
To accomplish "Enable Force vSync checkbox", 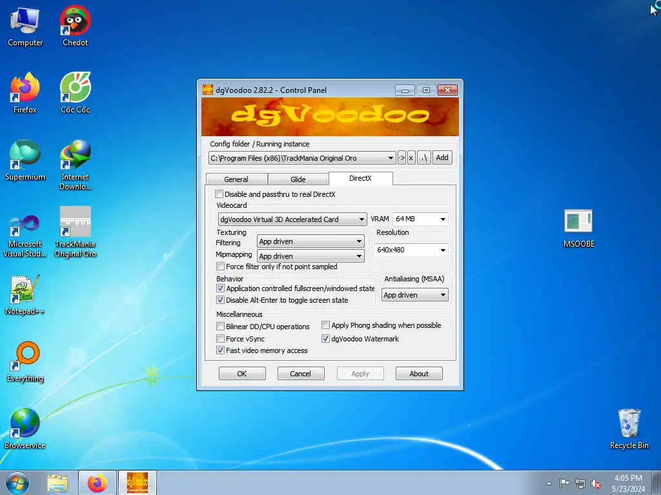I will pyautogui.click(x=220, y=339).
